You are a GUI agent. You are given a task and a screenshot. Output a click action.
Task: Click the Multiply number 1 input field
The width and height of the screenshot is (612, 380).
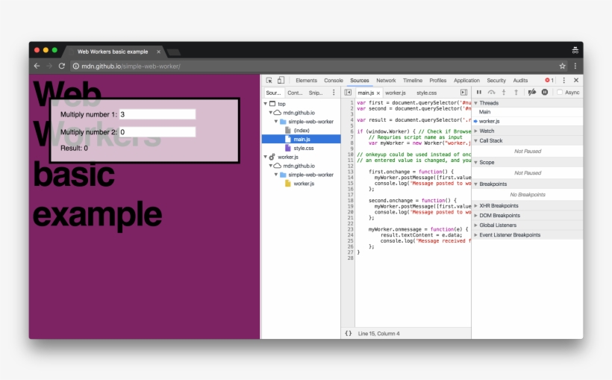pos(157,115)
